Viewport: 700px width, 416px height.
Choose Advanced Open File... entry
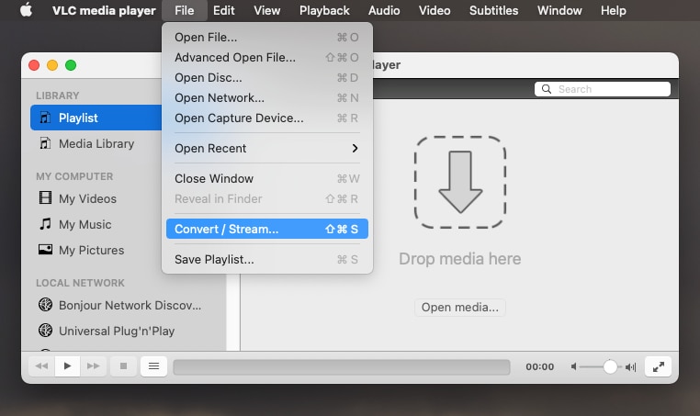click(x=267, y=57)
